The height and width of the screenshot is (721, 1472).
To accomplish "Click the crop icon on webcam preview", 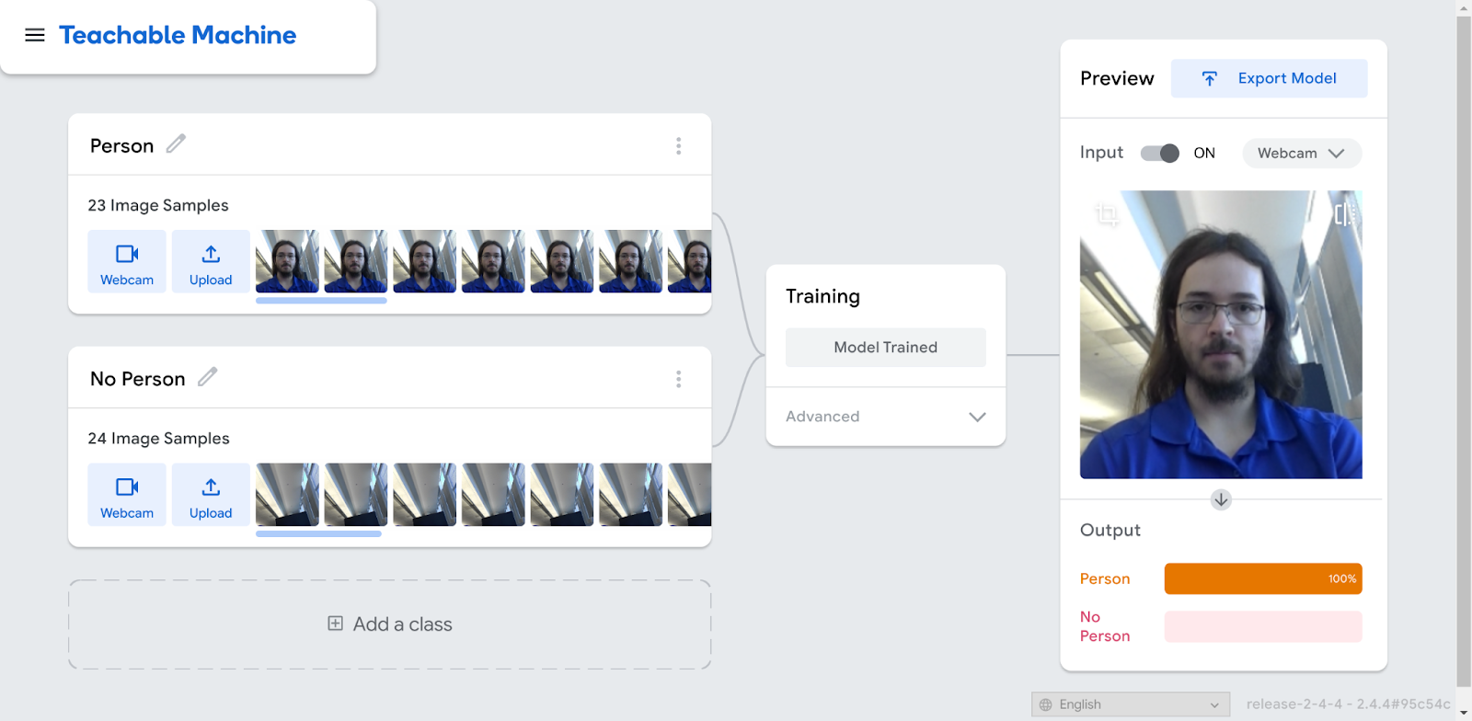I will (1107, 214).
